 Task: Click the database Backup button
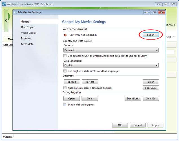72,82
